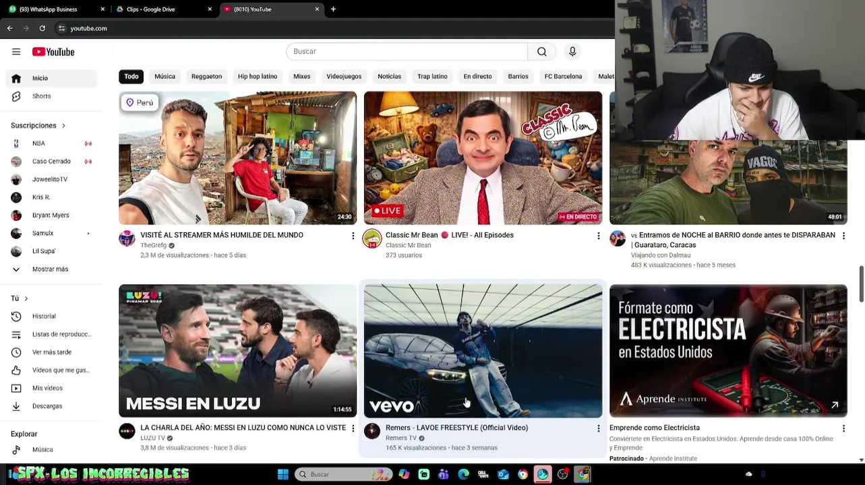This screenshot has width=865, height=485.
Task: Click Remers TV channel name
Action: 400,438
